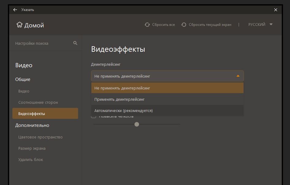The image size is (290, 185).
Task: Toggle the Повысить четкость checkbox
Action: pyautogui.click(x=94, y=116)
